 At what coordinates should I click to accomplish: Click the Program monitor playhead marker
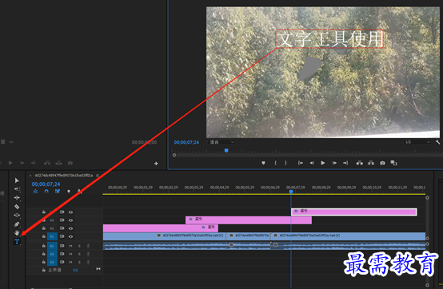point(226,151)
